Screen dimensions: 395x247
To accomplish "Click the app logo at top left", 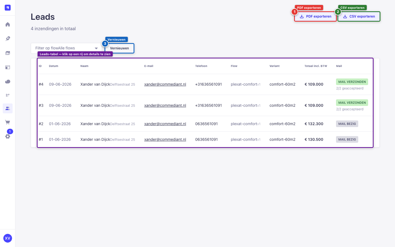I will (8, 8).
